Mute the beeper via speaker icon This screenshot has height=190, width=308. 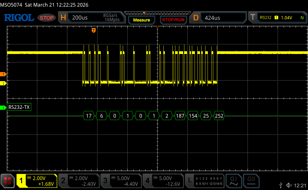coord(289,185)
